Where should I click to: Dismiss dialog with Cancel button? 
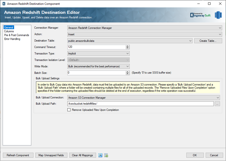[x=214, y=155]
